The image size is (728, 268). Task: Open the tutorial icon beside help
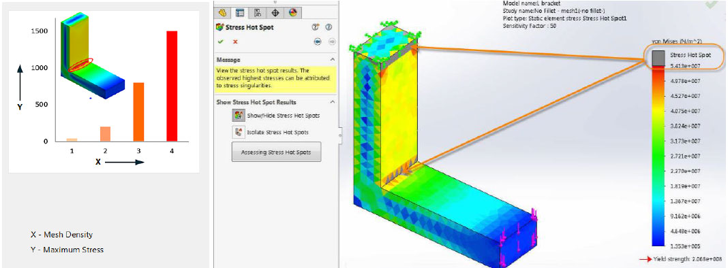315,27
